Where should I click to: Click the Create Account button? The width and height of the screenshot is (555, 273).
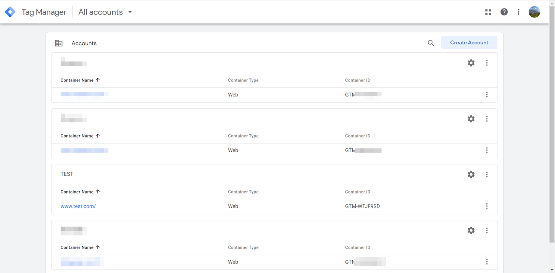pyautogui.click(x=469, y=42)
